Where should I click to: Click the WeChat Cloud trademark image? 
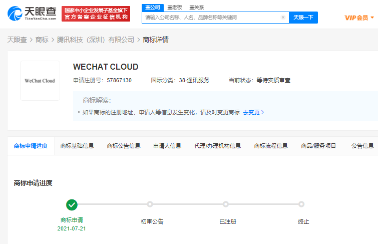tap(40, 81)
